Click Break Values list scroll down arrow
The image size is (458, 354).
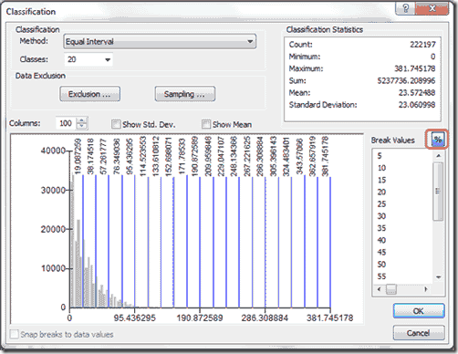pyautogui.click(x=438, y=277)
